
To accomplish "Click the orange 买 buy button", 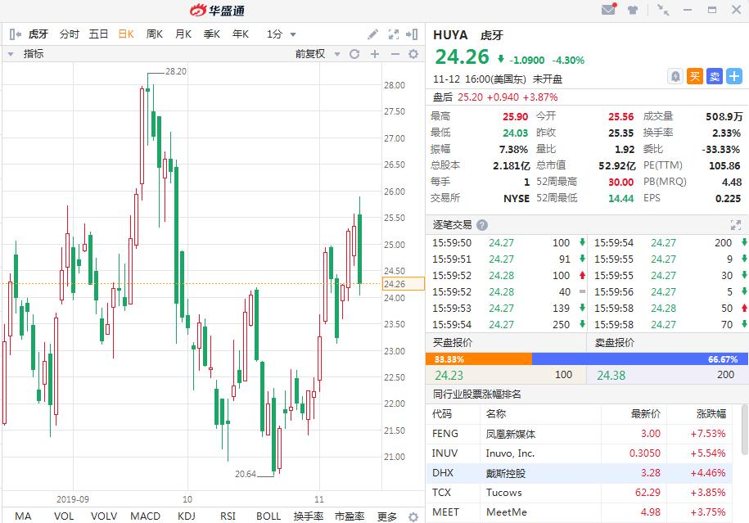I will tap(694, 76).
